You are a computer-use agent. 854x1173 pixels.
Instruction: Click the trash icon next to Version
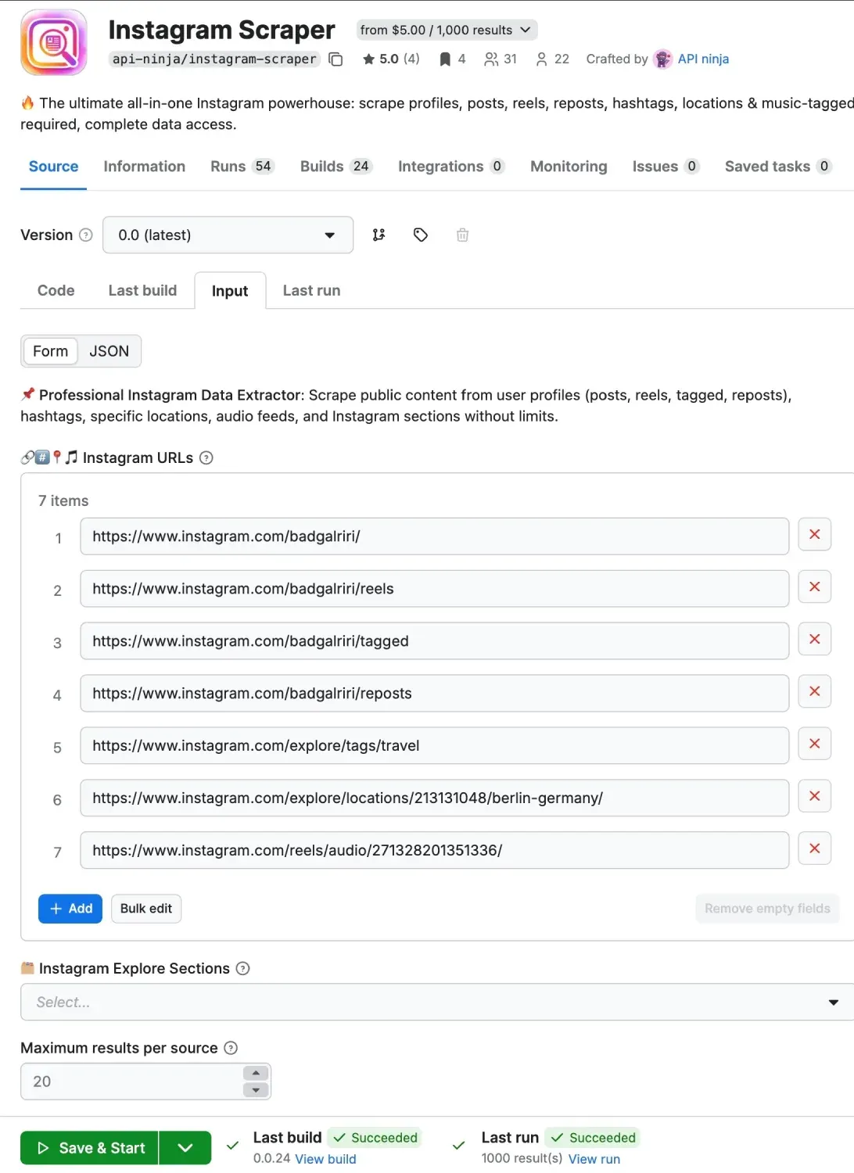pyautogui.click(x=462, y=235)
